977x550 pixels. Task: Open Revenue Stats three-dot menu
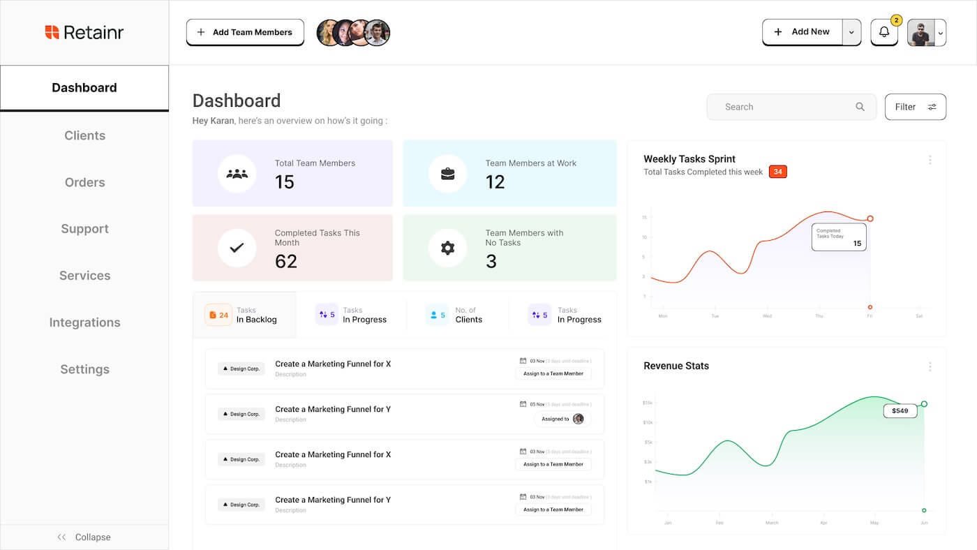point(930,366)
